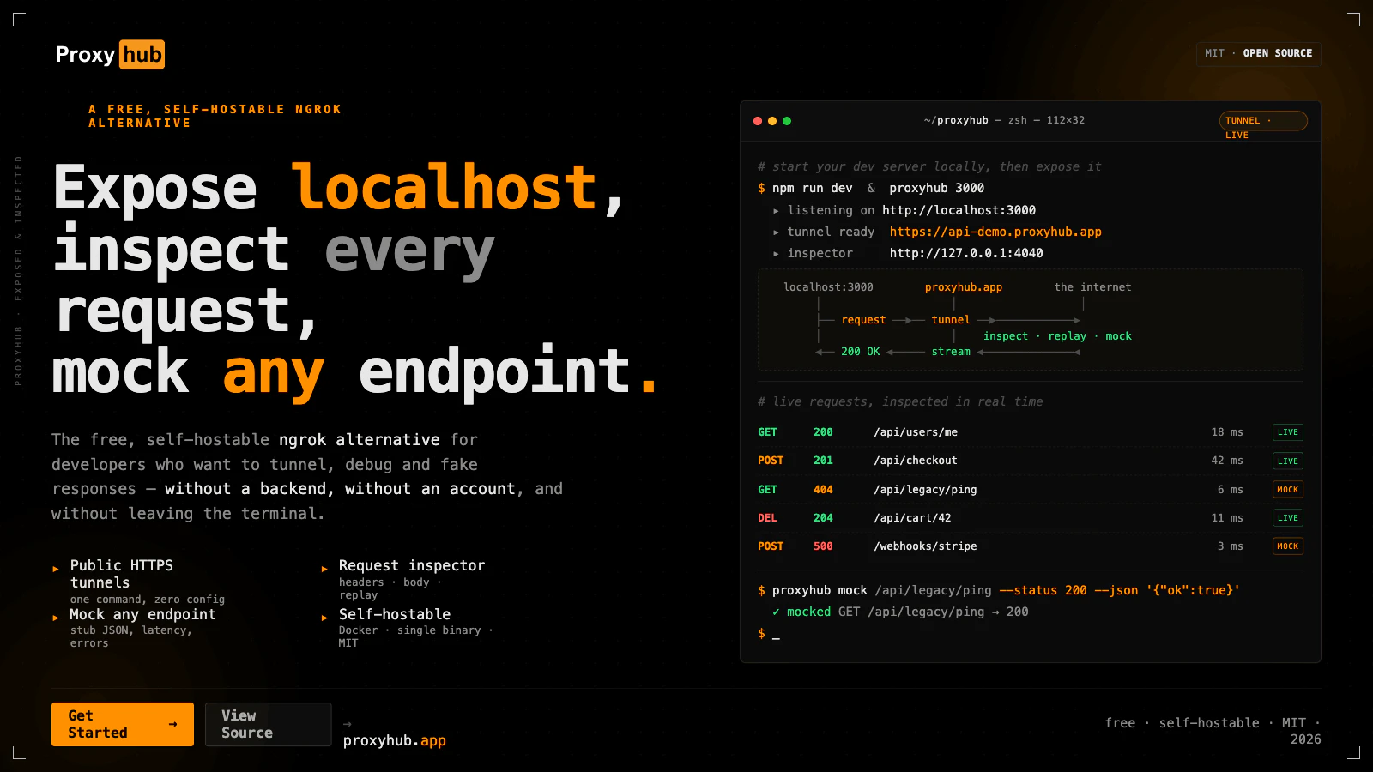Toggle the LIVE badge on DEL /api/cart/42
Image resolution: width=1373 pixels, height=772 pixels.
tap(1287, 517)
